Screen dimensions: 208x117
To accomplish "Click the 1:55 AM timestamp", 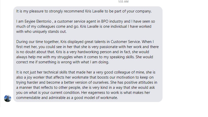I will coord(123,2).
